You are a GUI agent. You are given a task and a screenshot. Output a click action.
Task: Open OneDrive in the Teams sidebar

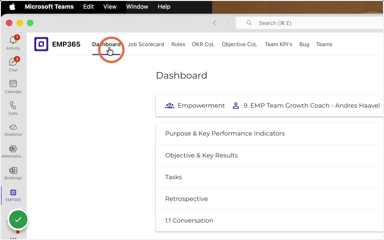13,130
